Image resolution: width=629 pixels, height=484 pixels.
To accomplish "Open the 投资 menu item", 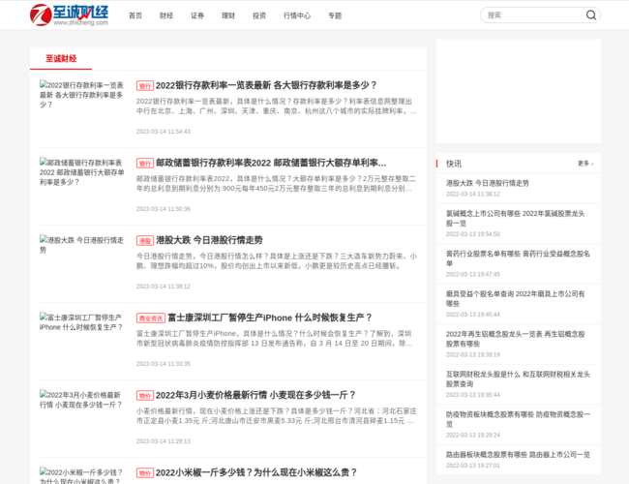I will [x=259, y=15].
